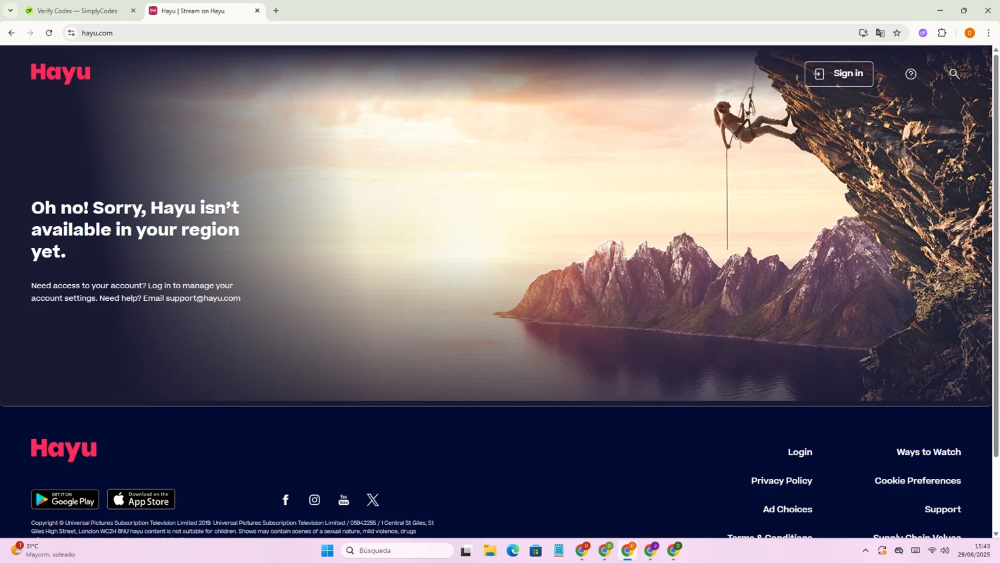Go forward to the next page

coord(30,33)
